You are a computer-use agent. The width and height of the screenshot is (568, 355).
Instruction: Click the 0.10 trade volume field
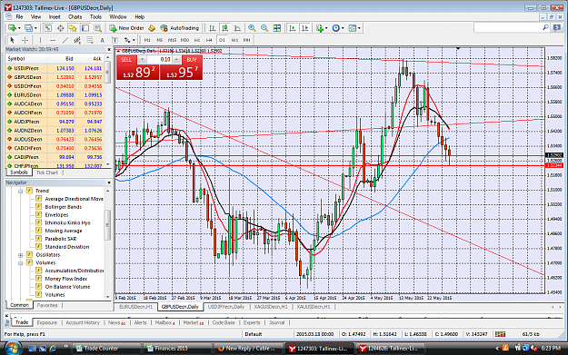coord(160,59)
